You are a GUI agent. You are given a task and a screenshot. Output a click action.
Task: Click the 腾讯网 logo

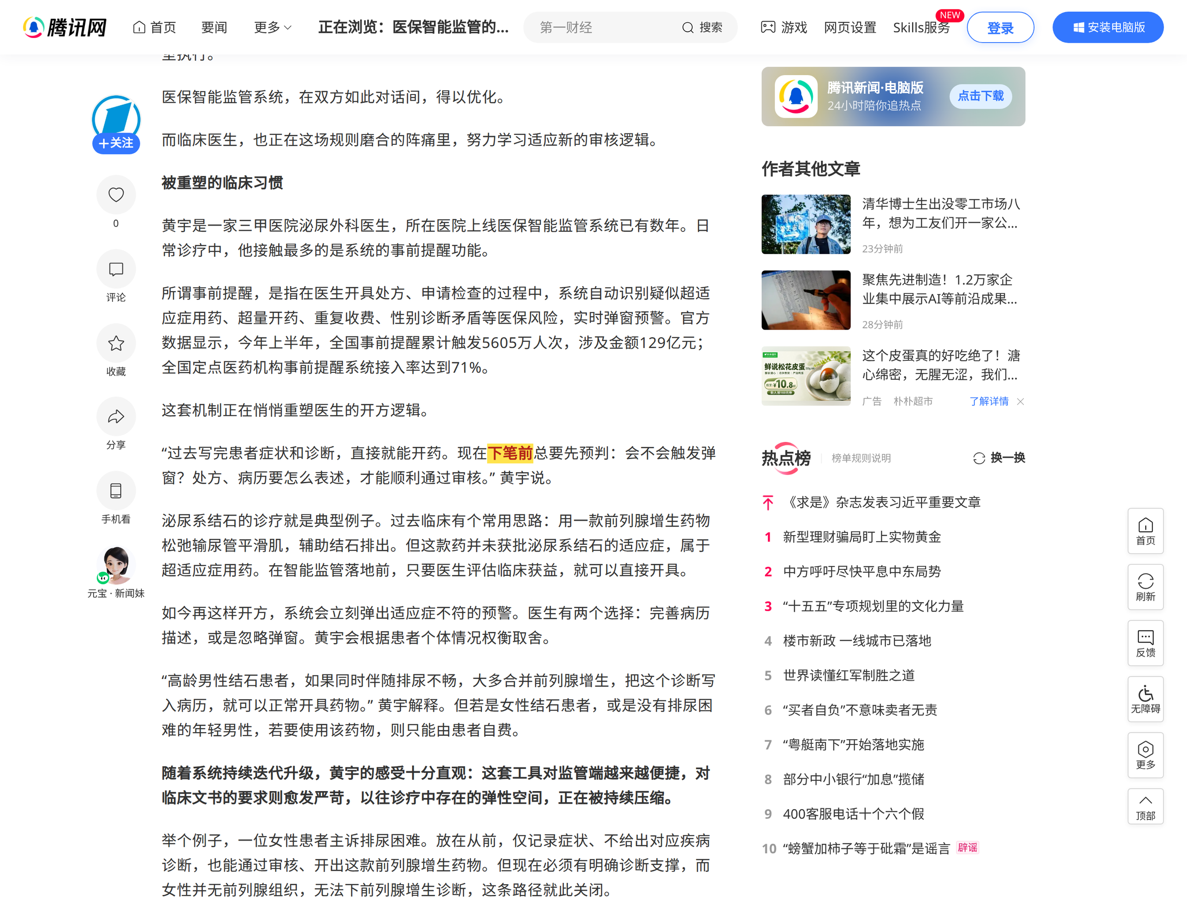[x=65, y=27]
